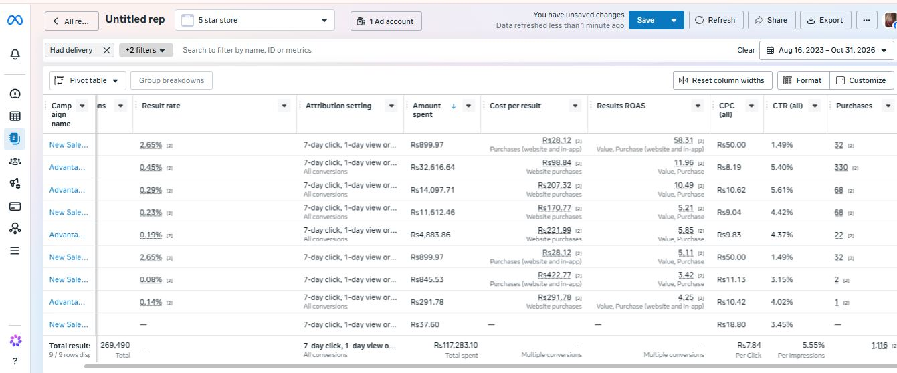Open the Meta logo home icon
The image size is (897, 373).
(15, 20)
